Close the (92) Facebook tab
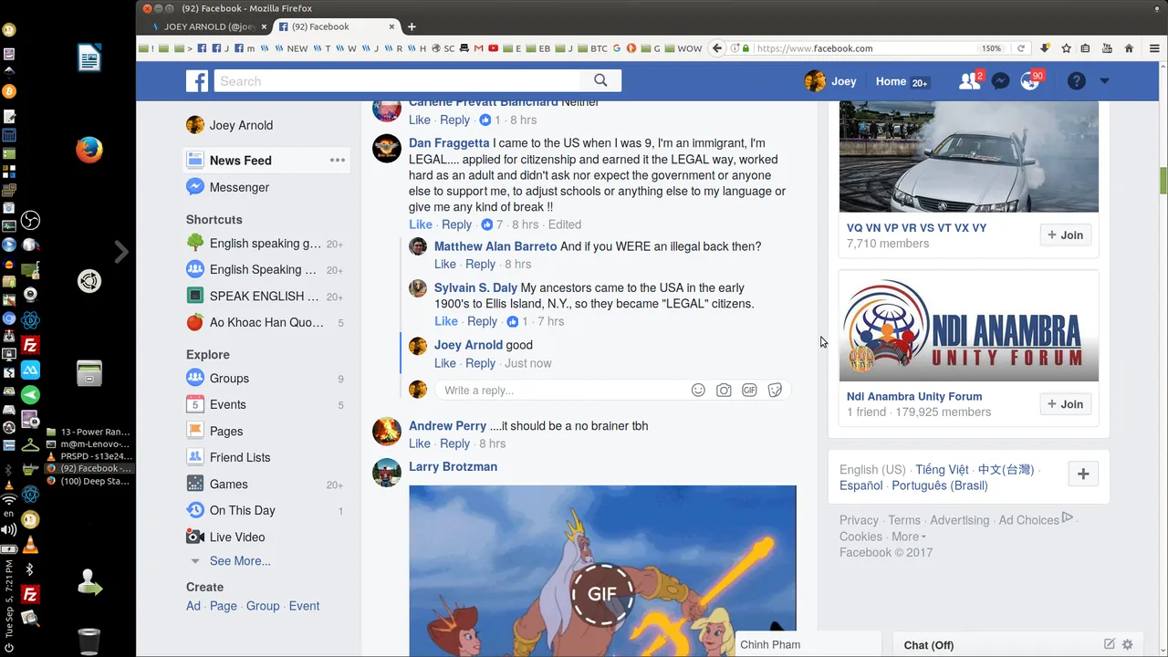 [x=392, y=26]
